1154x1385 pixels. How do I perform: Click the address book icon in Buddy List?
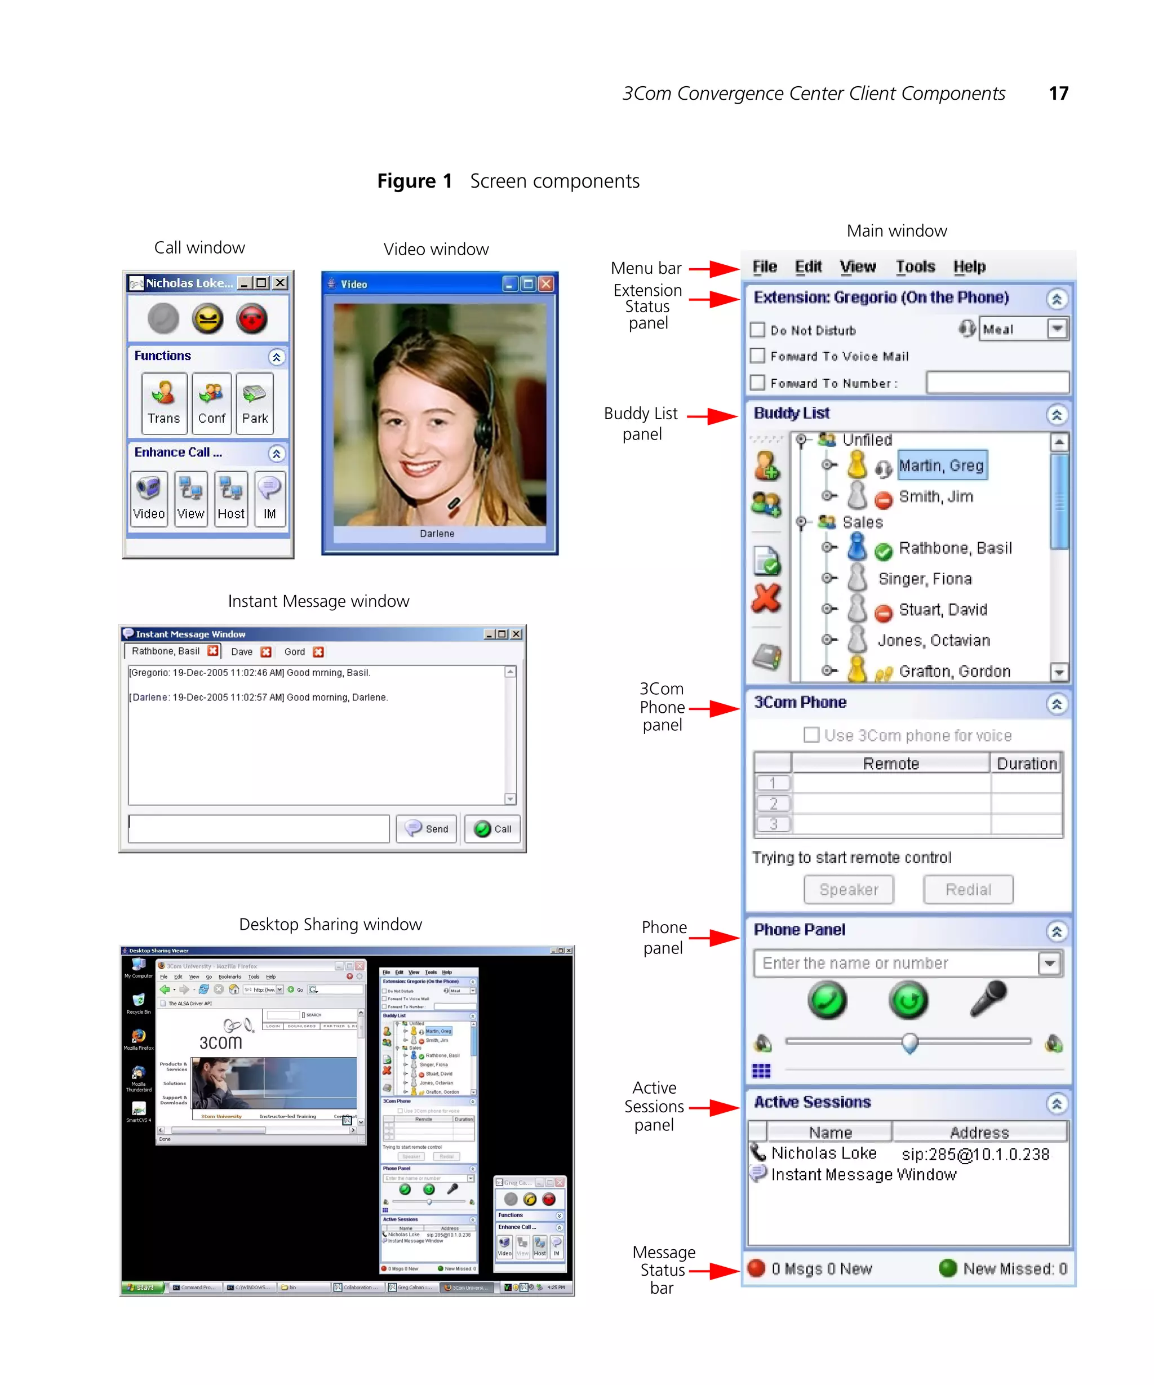(x=767, y=657)
